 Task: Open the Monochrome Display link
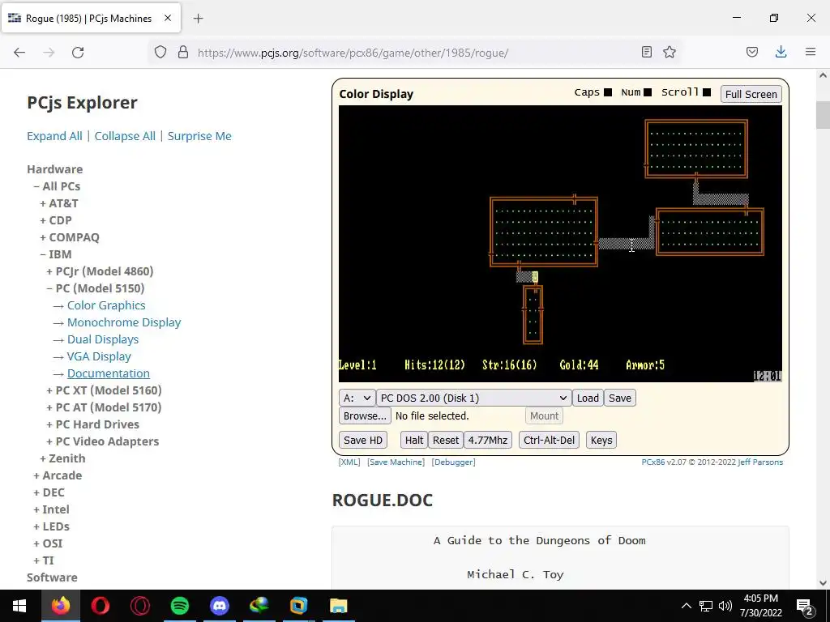[x=124, y=322]
